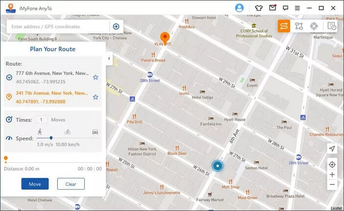Activate teleport mode target icon
344x211 pixels.
tap(314, 26)
